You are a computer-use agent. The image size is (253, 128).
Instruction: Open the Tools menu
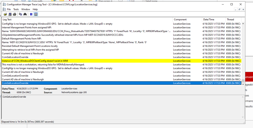pos(16,9)
